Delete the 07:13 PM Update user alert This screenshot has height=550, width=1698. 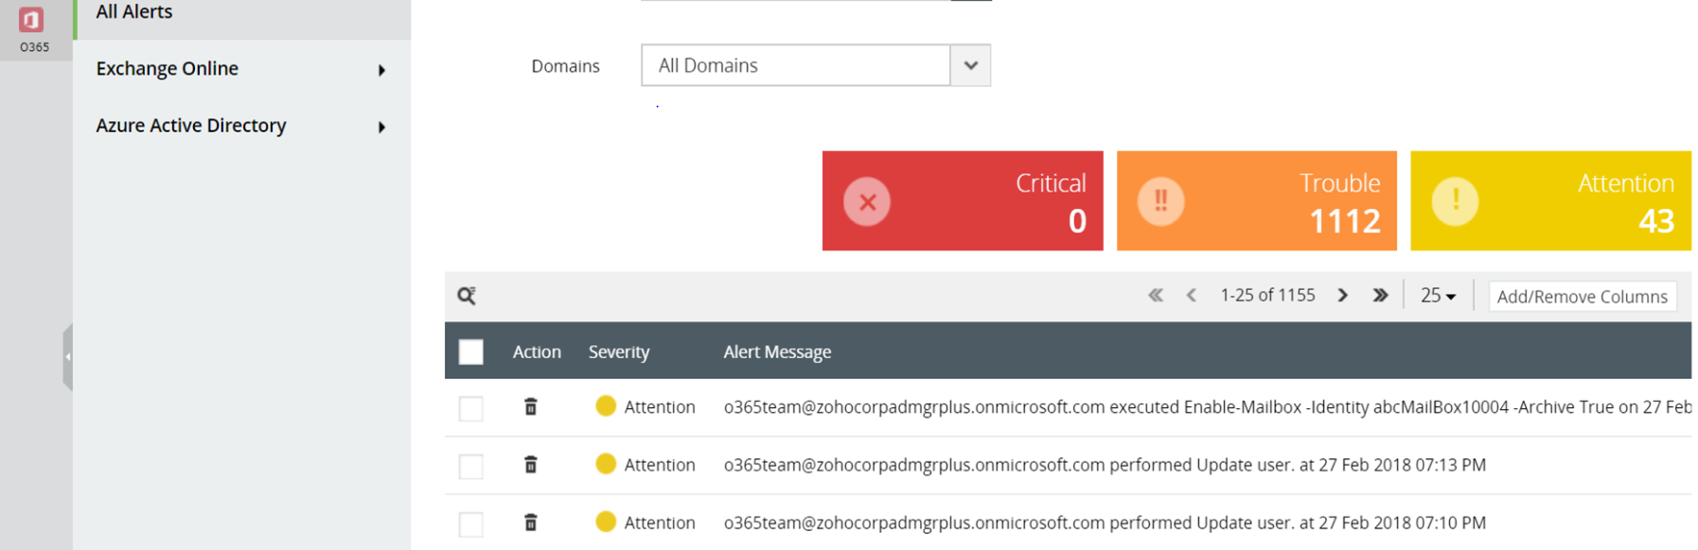point(531,464)
